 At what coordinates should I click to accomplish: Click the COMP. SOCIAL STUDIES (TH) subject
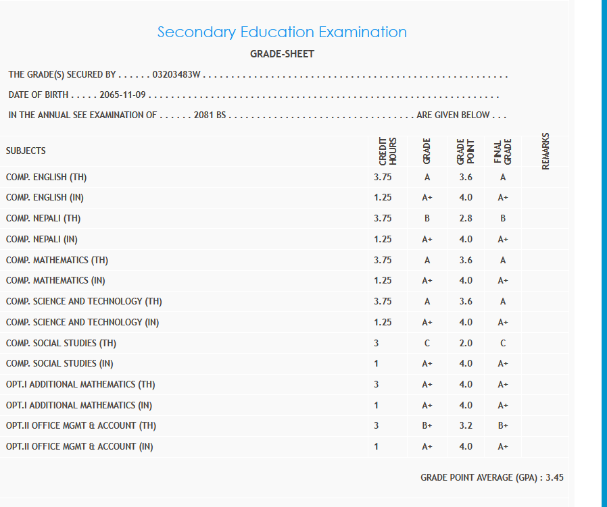coord(62,343)
